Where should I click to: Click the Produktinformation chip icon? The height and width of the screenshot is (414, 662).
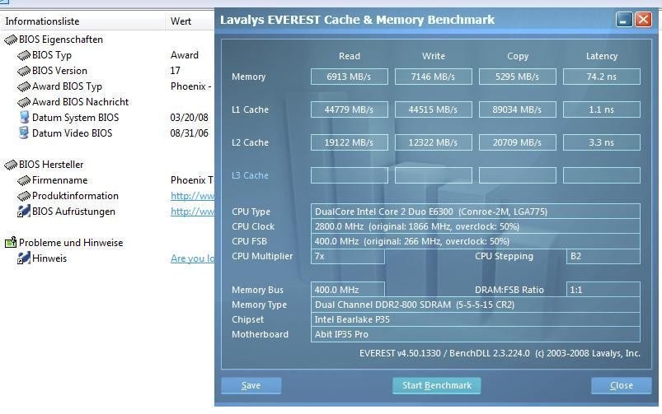click(24, 196)
